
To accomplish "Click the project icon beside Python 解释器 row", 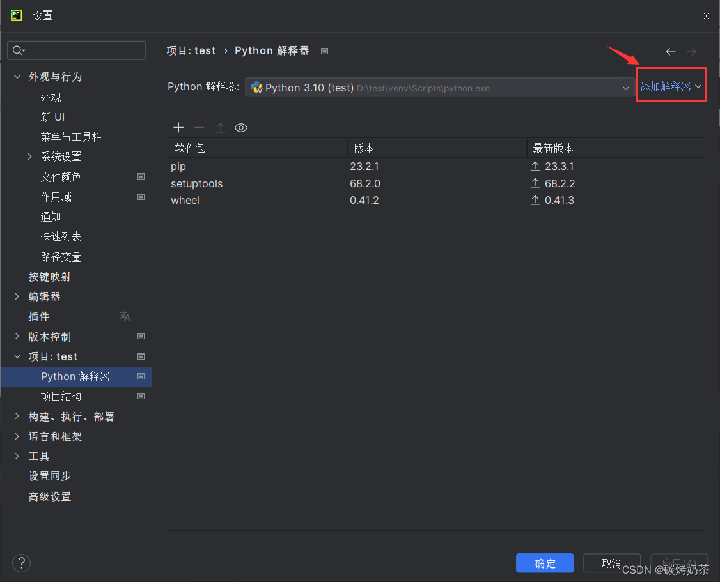I will click(141, 376).
